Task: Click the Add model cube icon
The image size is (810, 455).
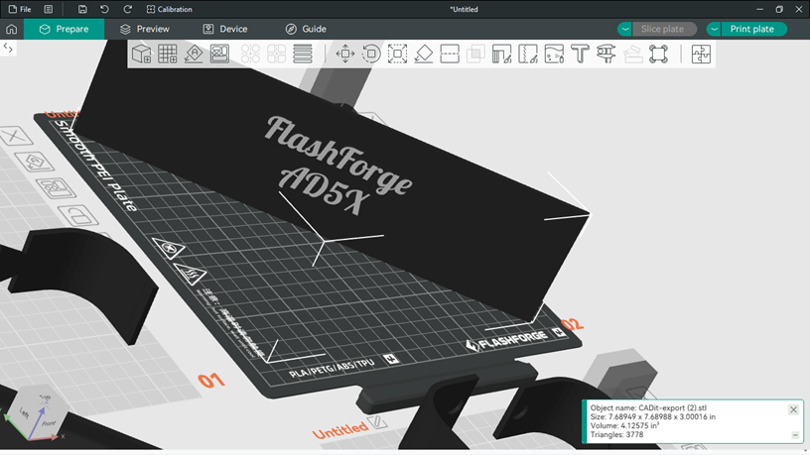Action: [142, 54]
